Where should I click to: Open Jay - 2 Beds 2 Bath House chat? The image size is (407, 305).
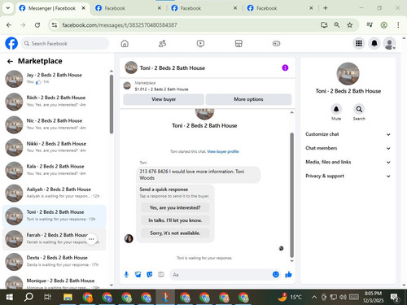click(55, 78)
